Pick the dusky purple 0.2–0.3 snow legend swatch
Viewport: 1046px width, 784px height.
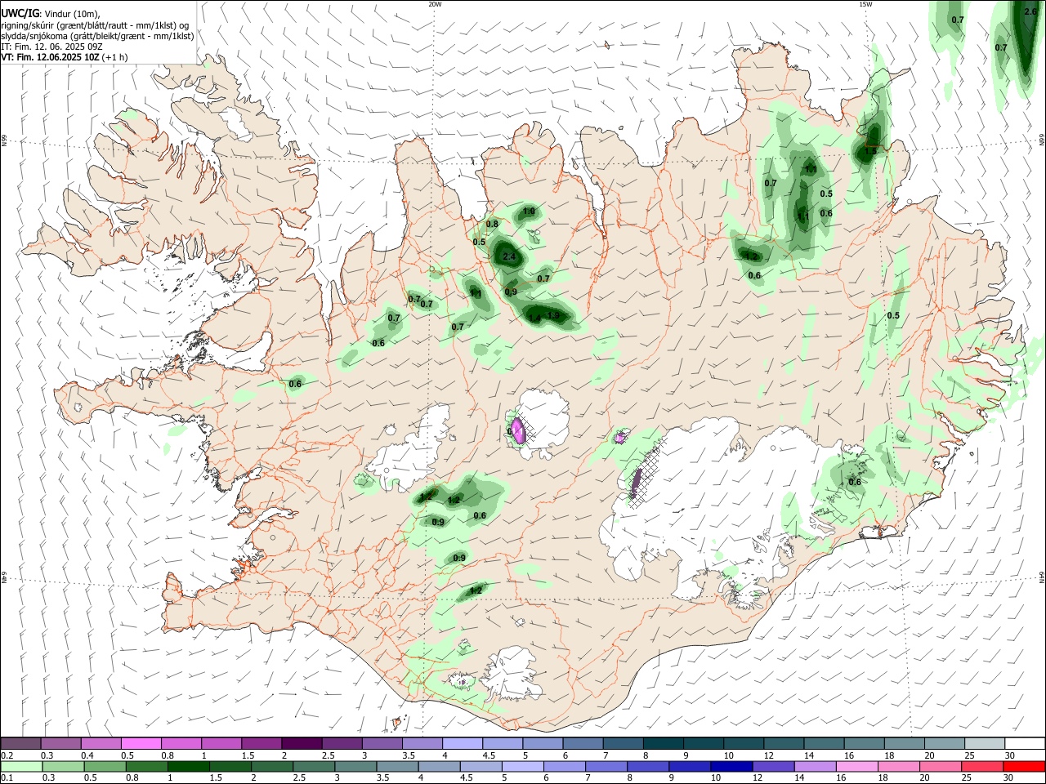(20, 743)
